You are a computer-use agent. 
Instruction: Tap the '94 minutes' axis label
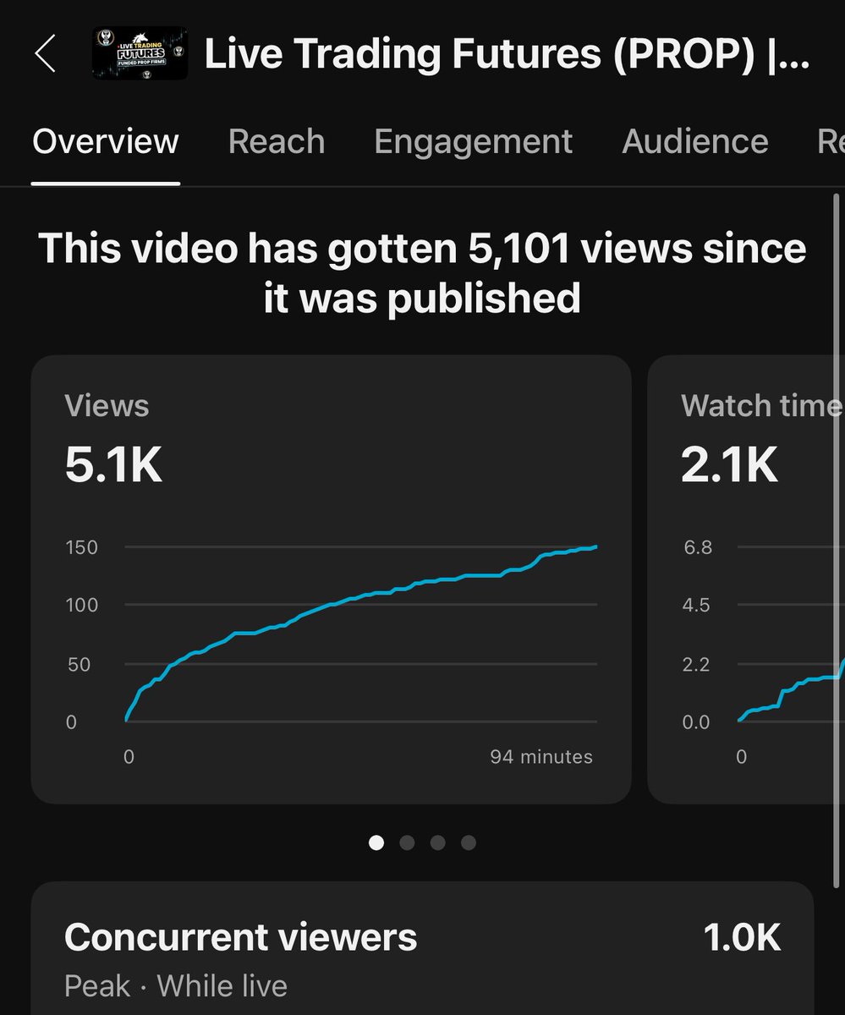(x=541, y=756)
